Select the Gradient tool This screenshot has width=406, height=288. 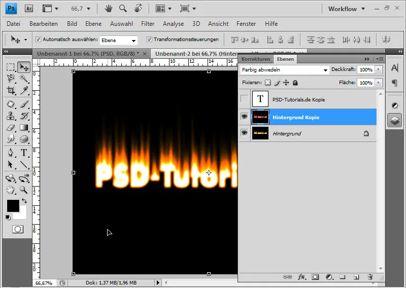24,128
